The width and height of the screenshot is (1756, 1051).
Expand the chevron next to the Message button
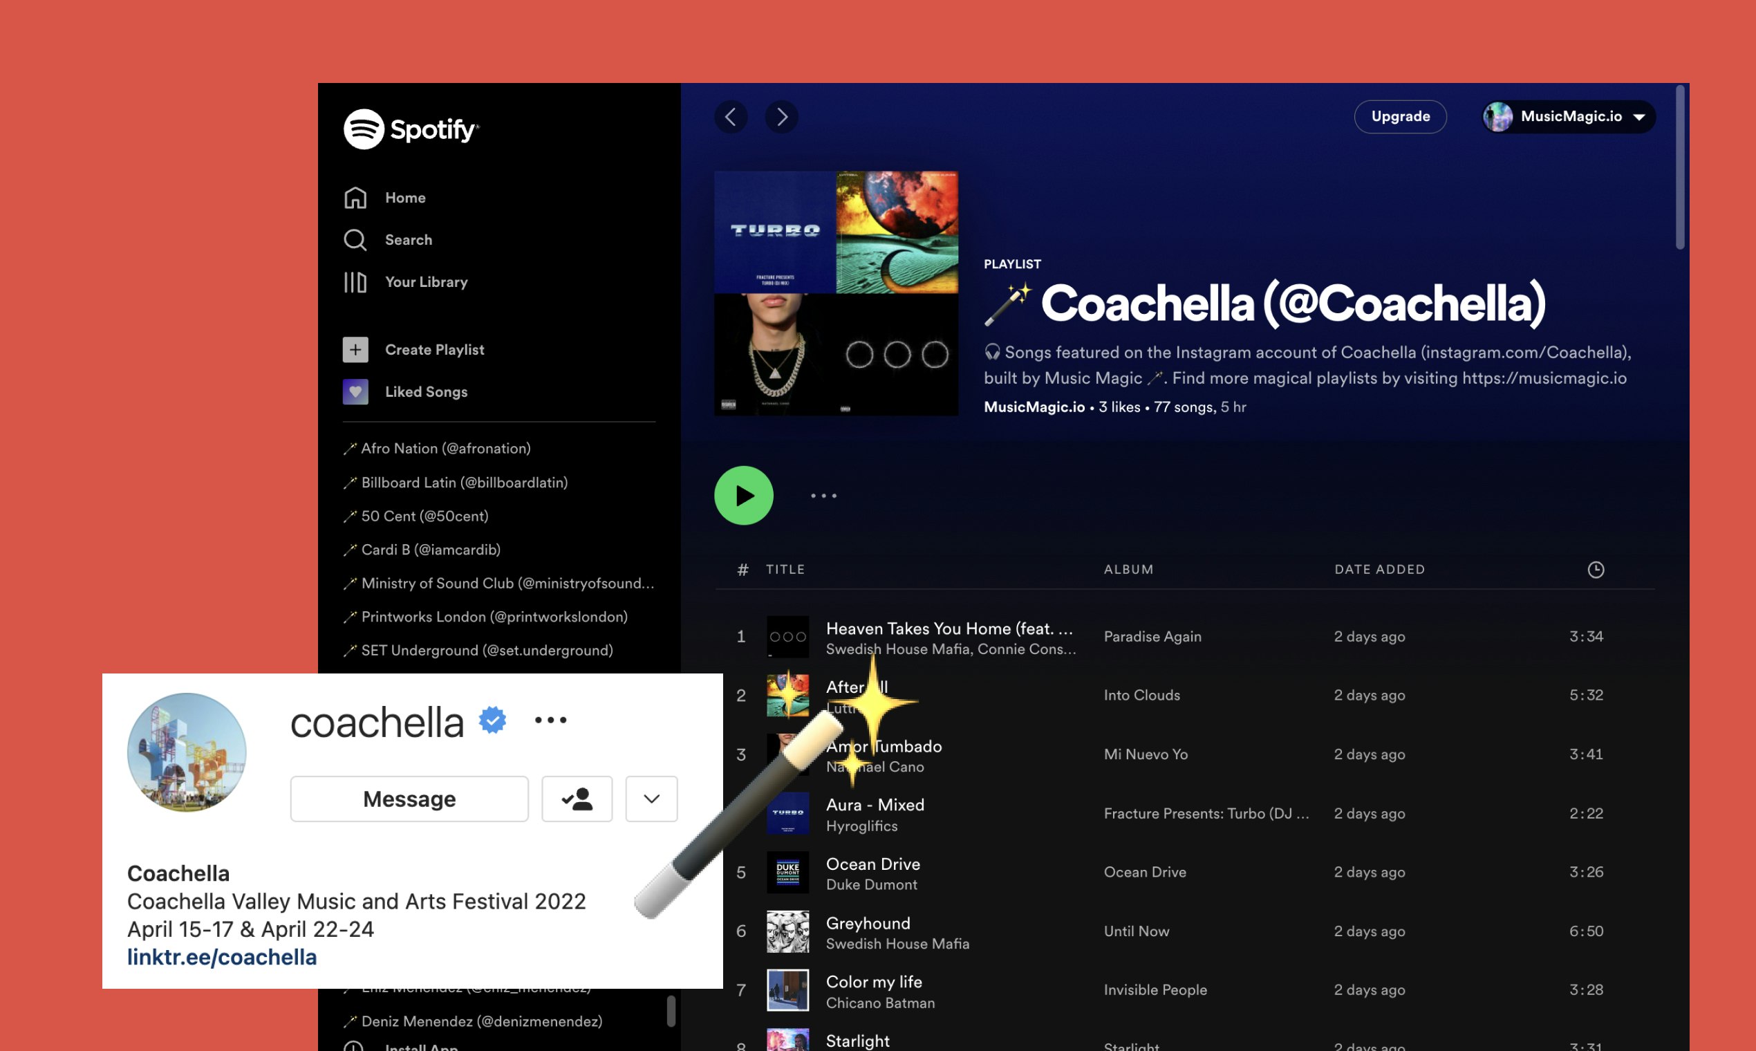pyautogui.click(x=651, y=799)
